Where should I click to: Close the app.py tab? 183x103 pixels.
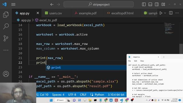click(x=38, y=13)
